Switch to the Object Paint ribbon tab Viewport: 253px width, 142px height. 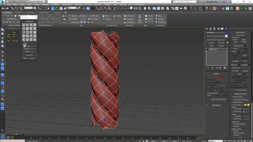coord(44,12)
